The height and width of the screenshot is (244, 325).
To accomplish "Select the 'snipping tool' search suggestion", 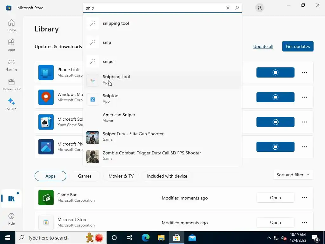I will click(162, 23).
